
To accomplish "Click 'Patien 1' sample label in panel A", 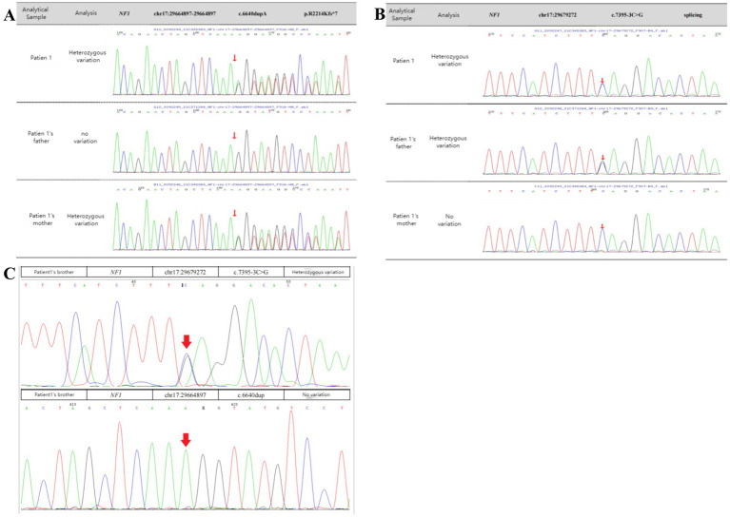I will point(41,58).
